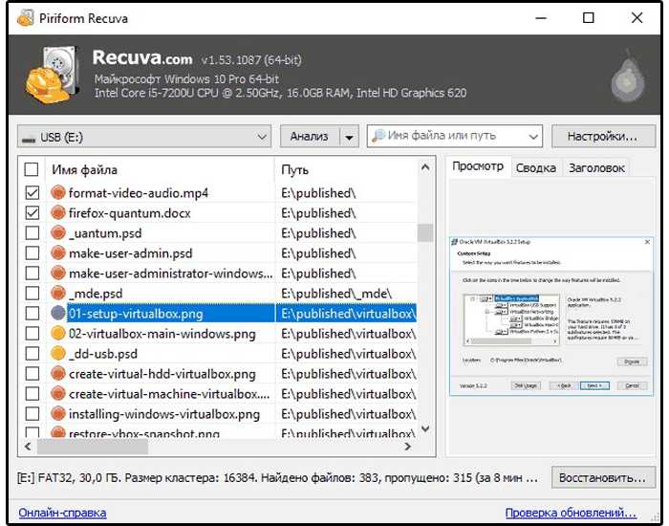
Task: Select file row 02-virtualbox-main-windows.png
Action: point(220,333)
